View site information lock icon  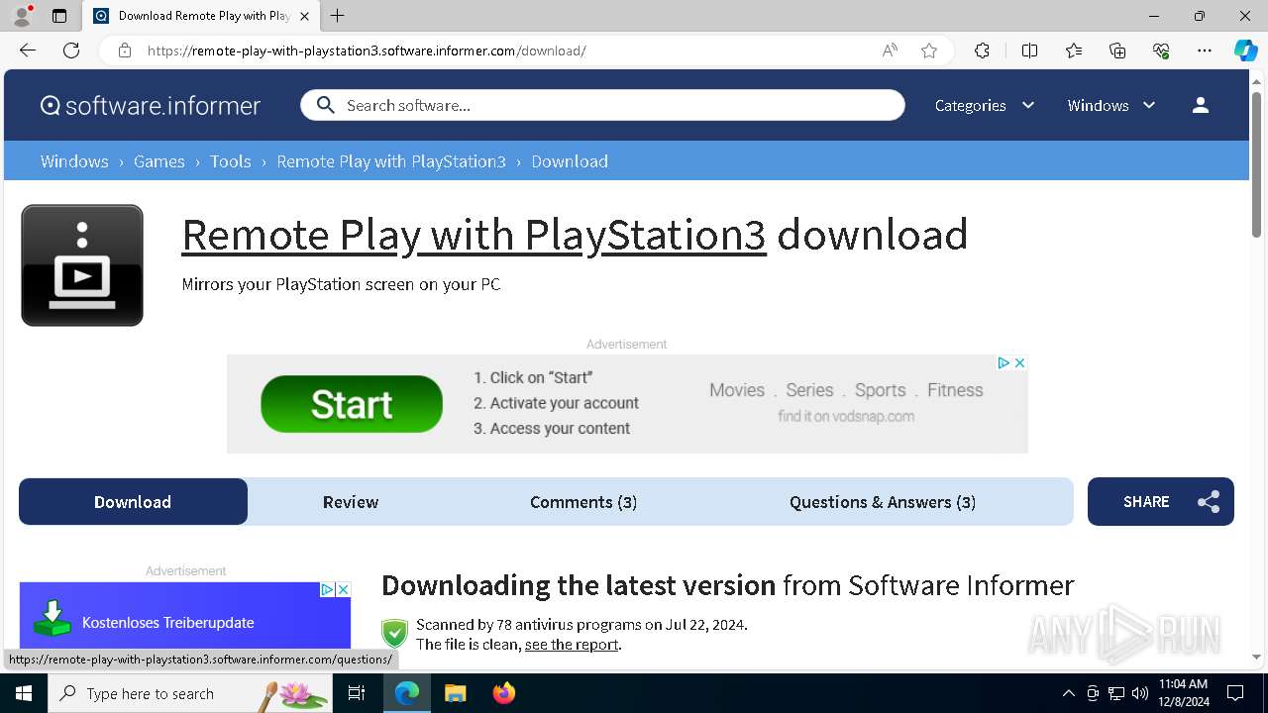(124, 51)
